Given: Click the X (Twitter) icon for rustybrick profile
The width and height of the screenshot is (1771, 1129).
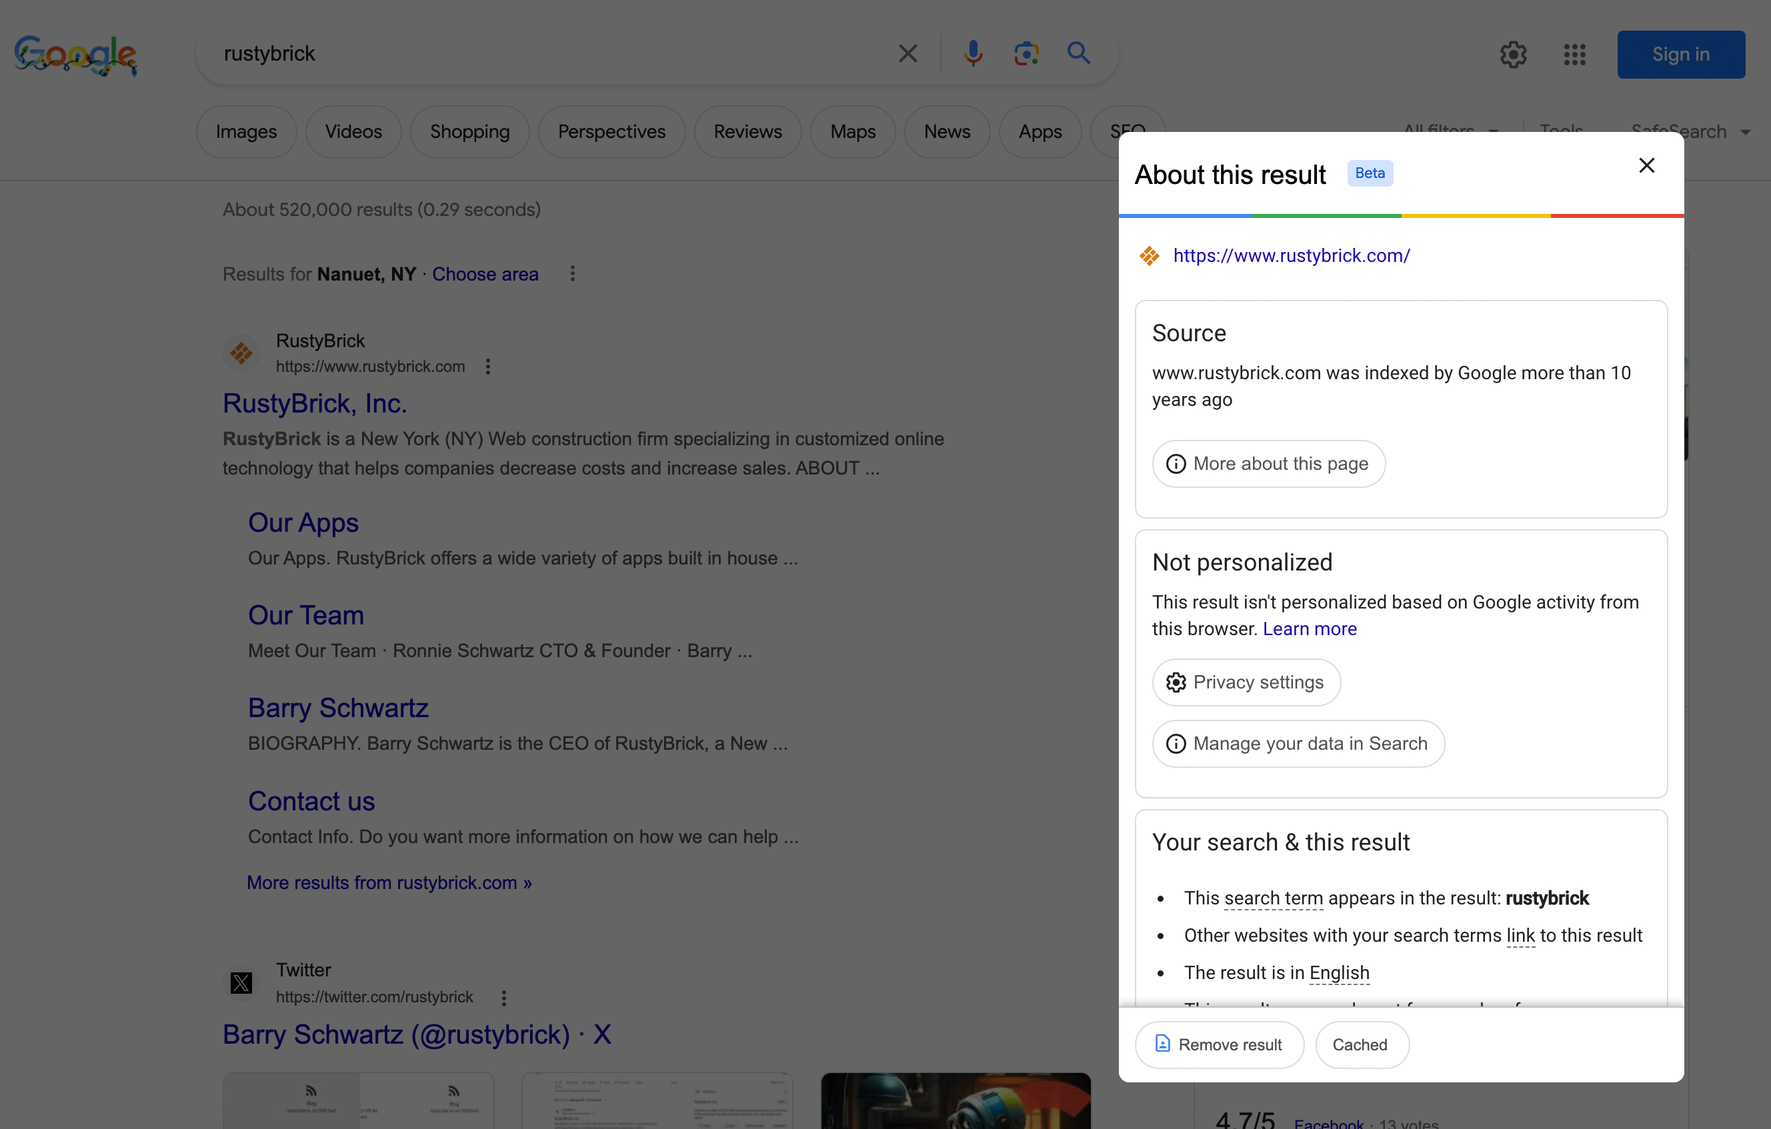Looking at the screenshot, I should 241,983.
